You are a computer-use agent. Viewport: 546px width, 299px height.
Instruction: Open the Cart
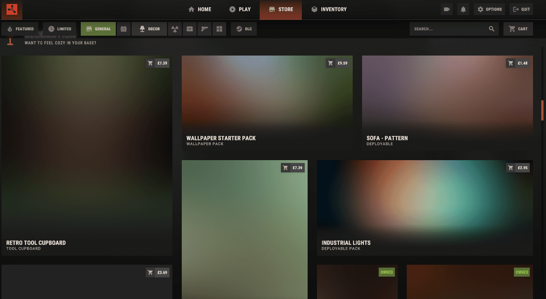click(x=518, y=29)
